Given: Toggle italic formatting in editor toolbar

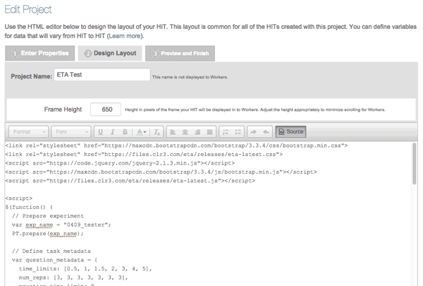Looking at the screenshot, I should [x=113, y=132].
